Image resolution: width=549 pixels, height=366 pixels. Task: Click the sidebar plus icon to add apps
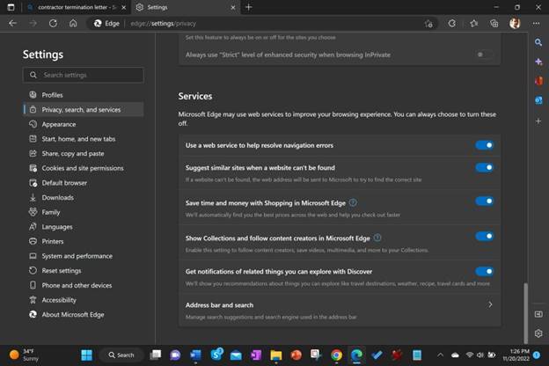pos(538,121)
